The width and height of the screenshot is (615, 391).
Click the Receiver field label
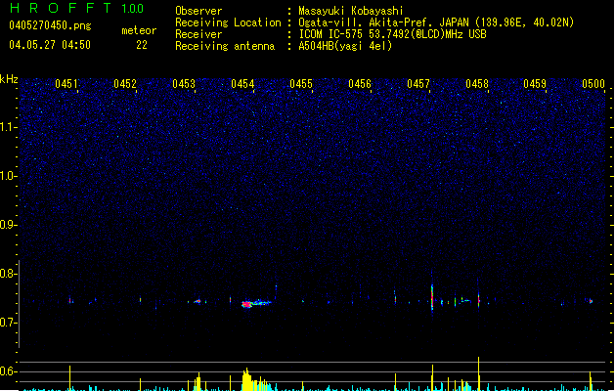[x=198, y=34]
